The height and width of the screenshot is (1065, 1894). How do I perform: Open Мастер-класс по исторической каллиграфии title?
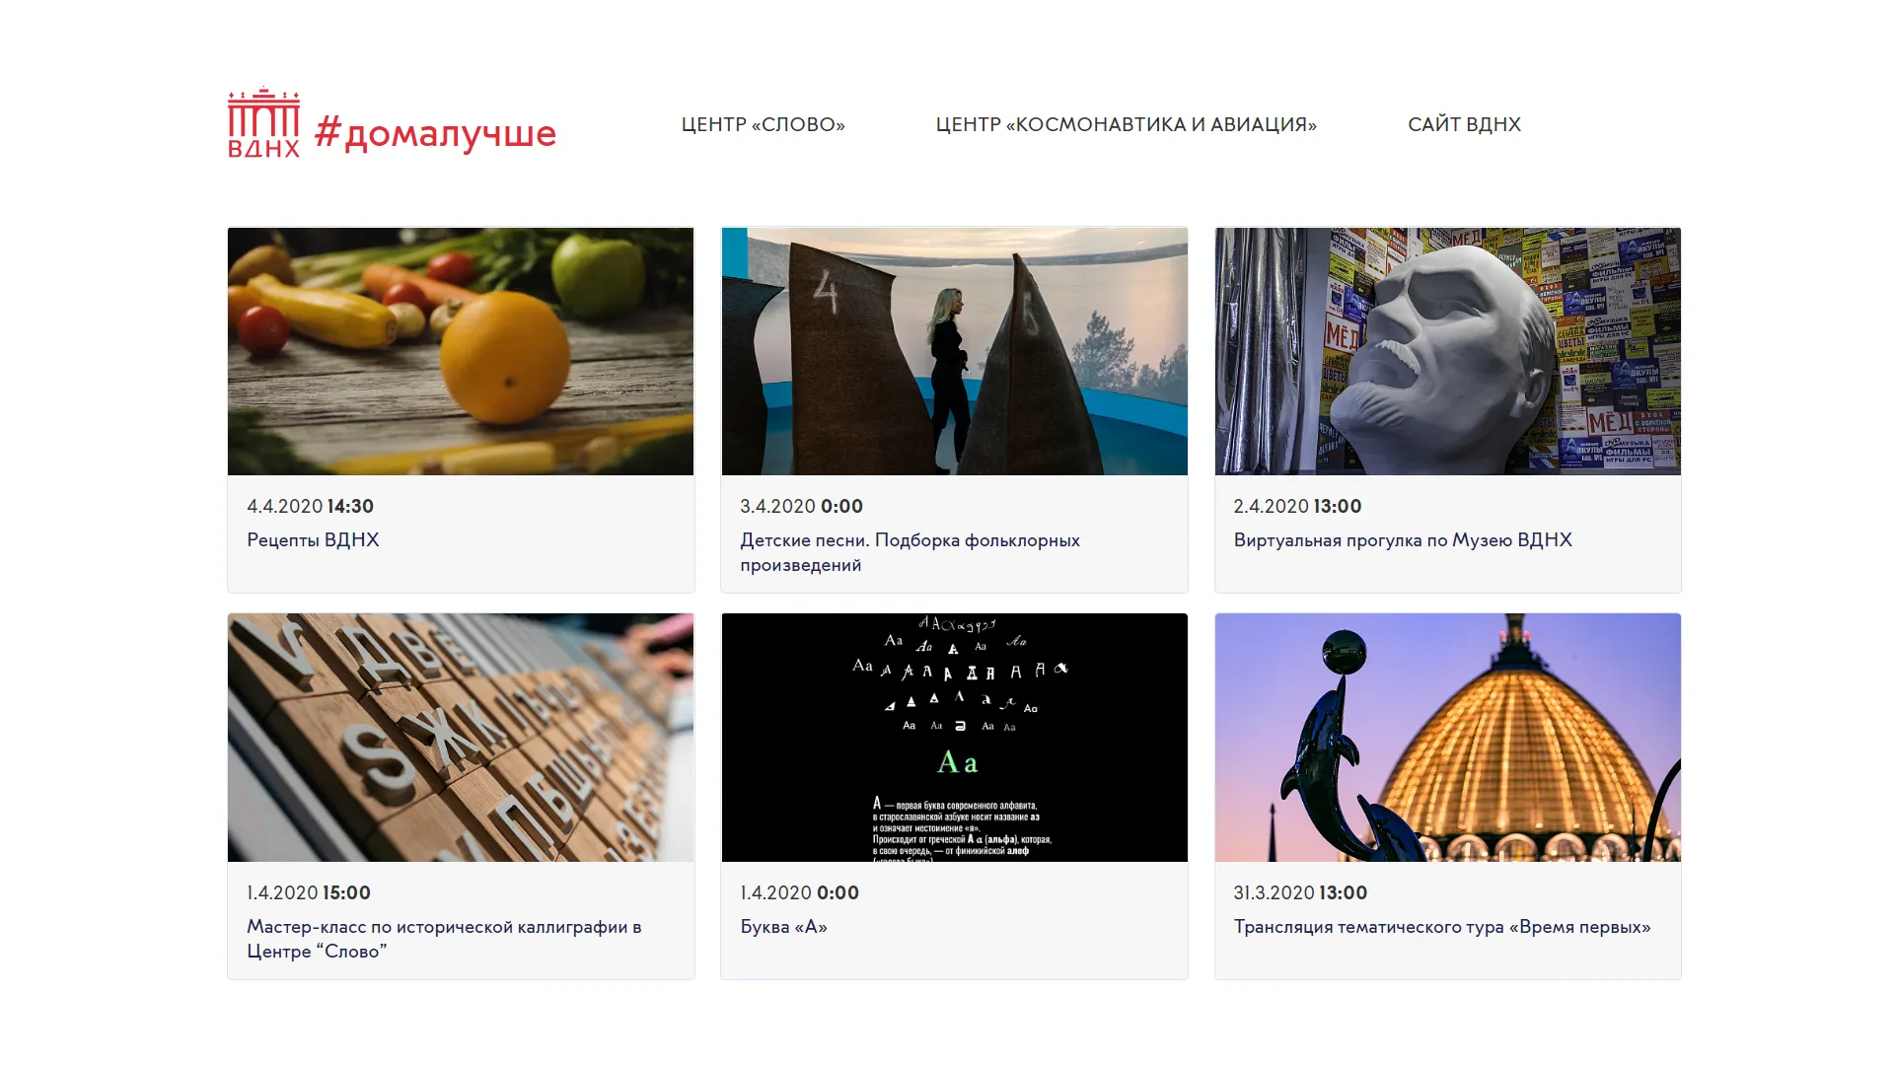click(444, 939)
